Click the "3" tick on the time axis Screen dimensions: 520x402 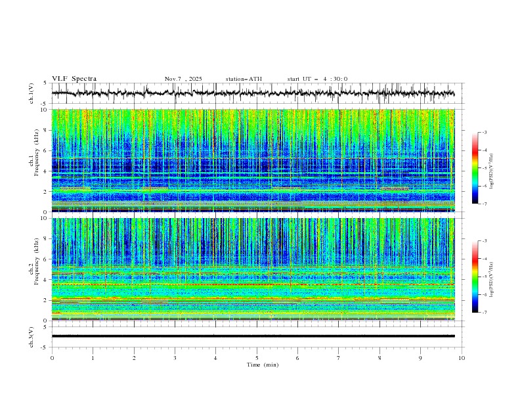tap(175, 358)
